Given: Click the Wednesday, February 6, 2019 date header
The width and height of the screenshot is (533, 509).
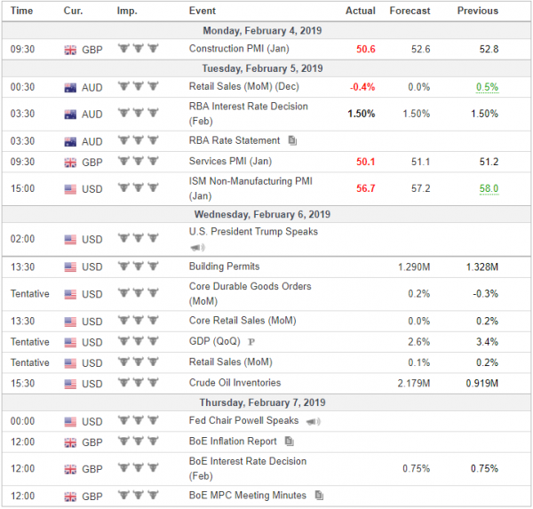Looking at the screenshot, I should click(x=262, y=214).
